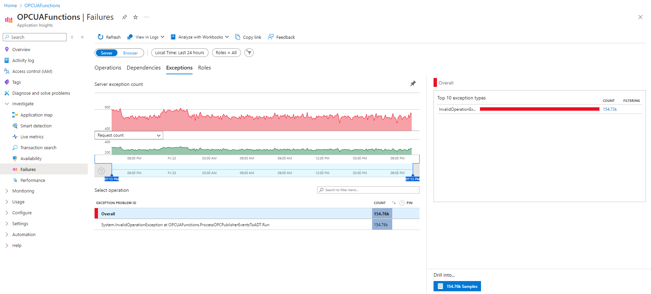Image resolution: width=651 pixels, height=294 pixels.
Task: Open Analyze with Workbooks dropdown
Action: [227, 37]
